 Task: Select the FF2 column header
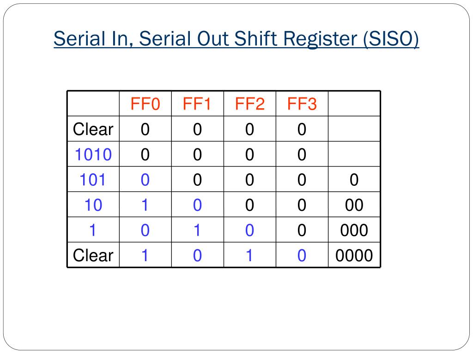click(250, 104)
